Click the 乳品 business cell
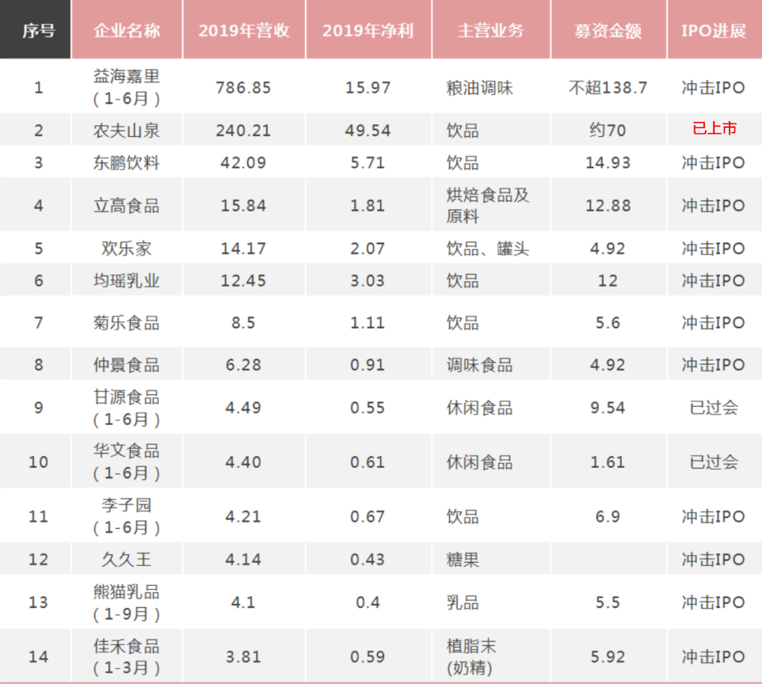The width and height of the screenshot is (762, 684). [463, 603]
